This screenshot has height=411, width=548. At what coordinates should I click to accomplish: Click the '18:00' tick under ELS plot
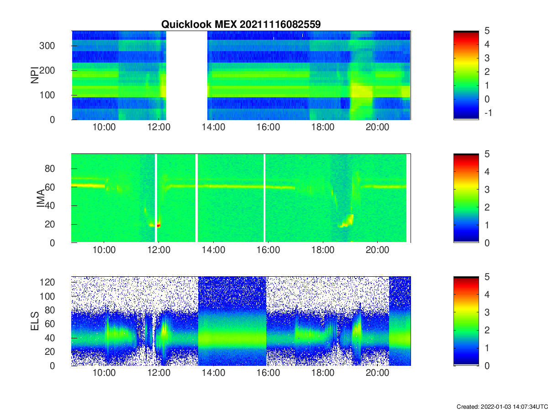(x=323, y=374)
